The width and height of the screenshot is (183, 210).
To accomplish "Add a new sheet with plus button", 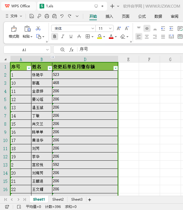I will coord(90,200).
